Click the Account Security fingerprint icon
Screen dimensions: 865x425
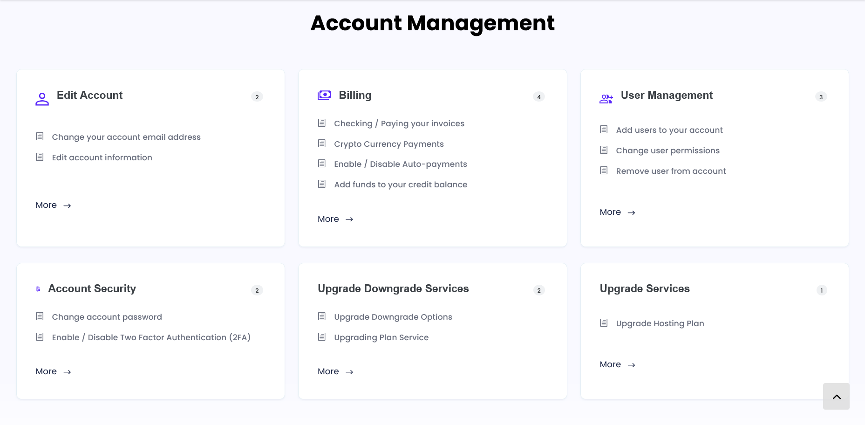coord(38,289)
